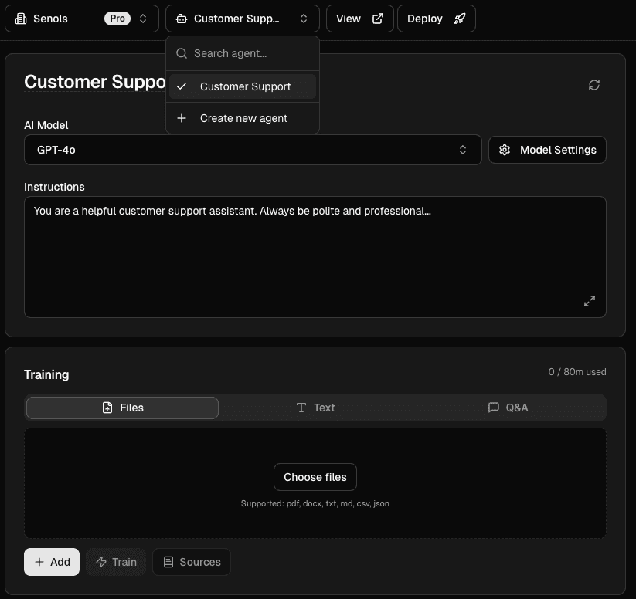Screen dimensions: 636x599
Task: Click the Senols workspace logo icon
Action: point(21,18)
